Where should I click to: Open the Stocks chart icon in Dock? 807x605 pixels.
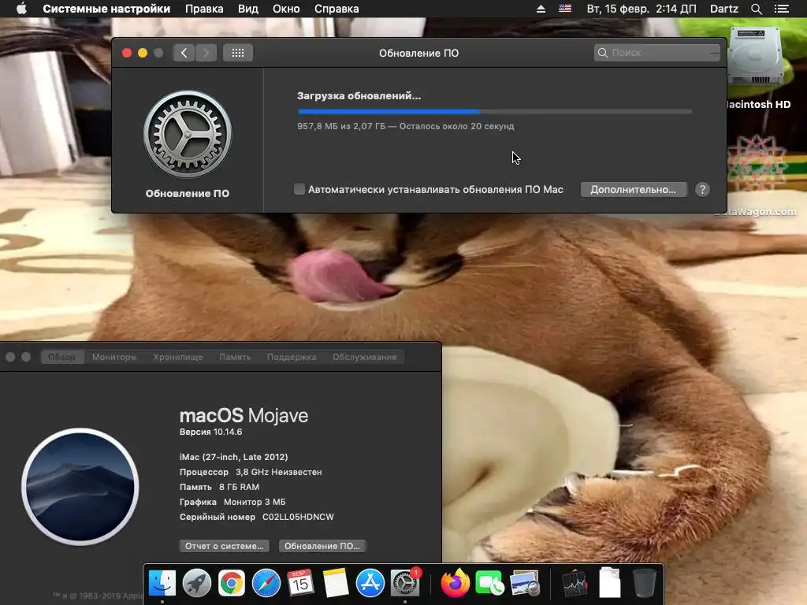tap(575, 584)
